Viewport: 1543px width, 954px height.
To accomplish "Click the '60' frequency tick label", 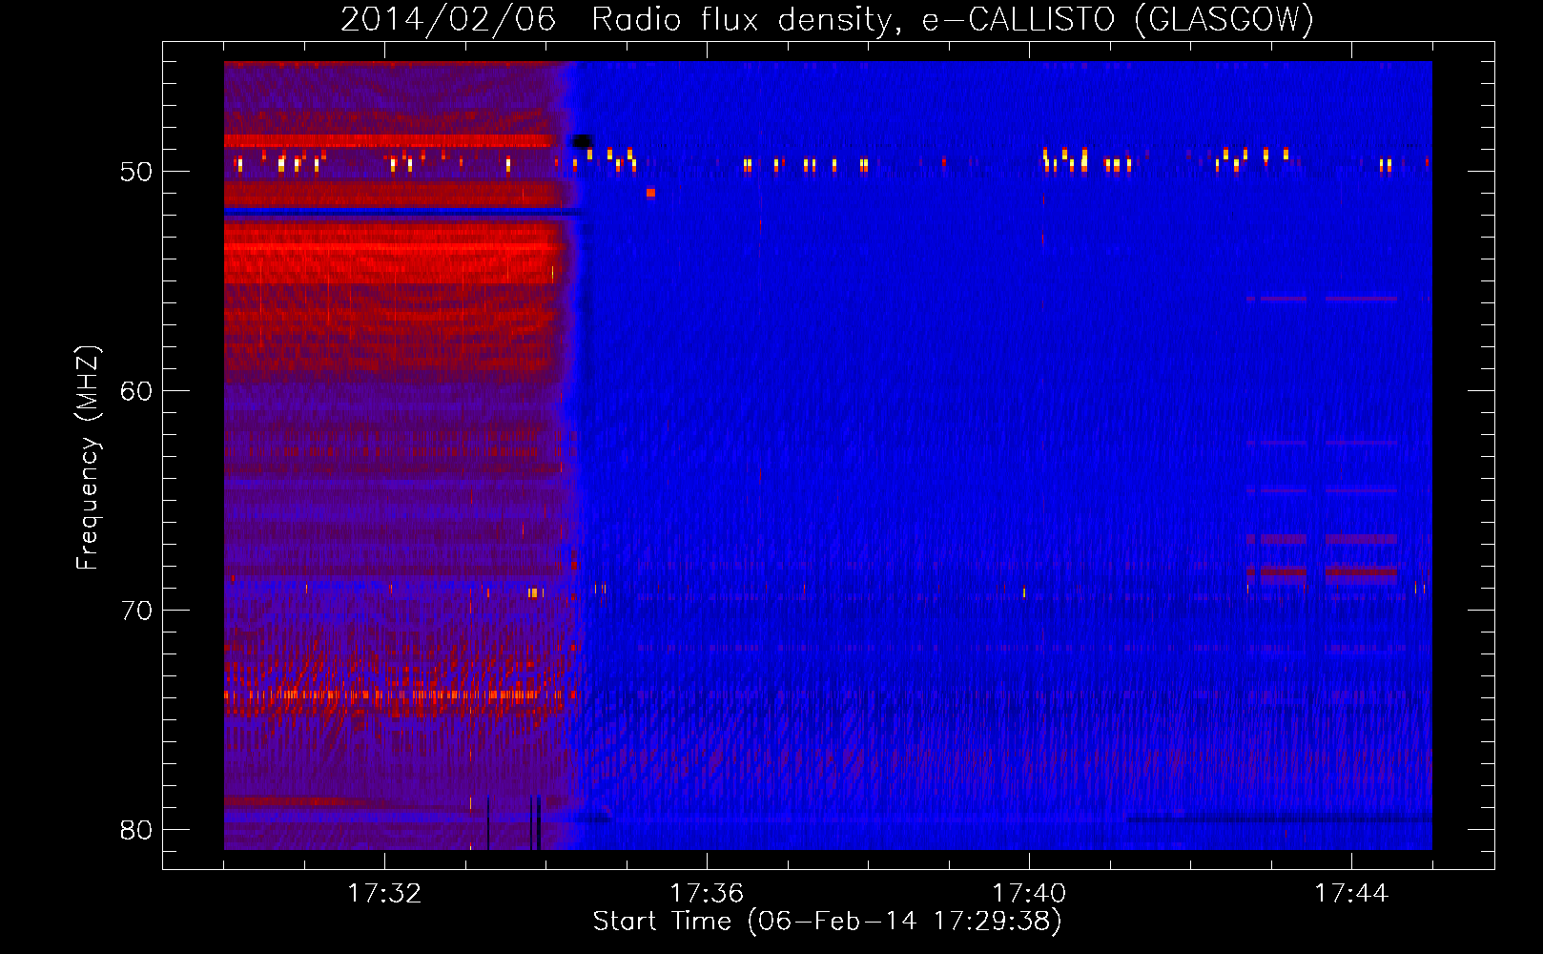I will coord(136,391).
